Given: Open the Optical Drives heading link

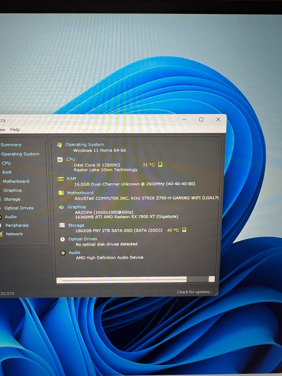Looking at the screenshot, I should 83,239.
